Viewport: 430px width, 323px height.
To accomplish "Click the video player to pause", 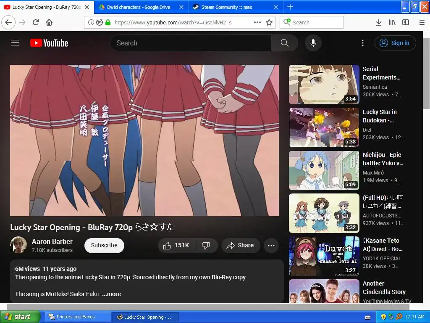I will [x=144, y=140].
